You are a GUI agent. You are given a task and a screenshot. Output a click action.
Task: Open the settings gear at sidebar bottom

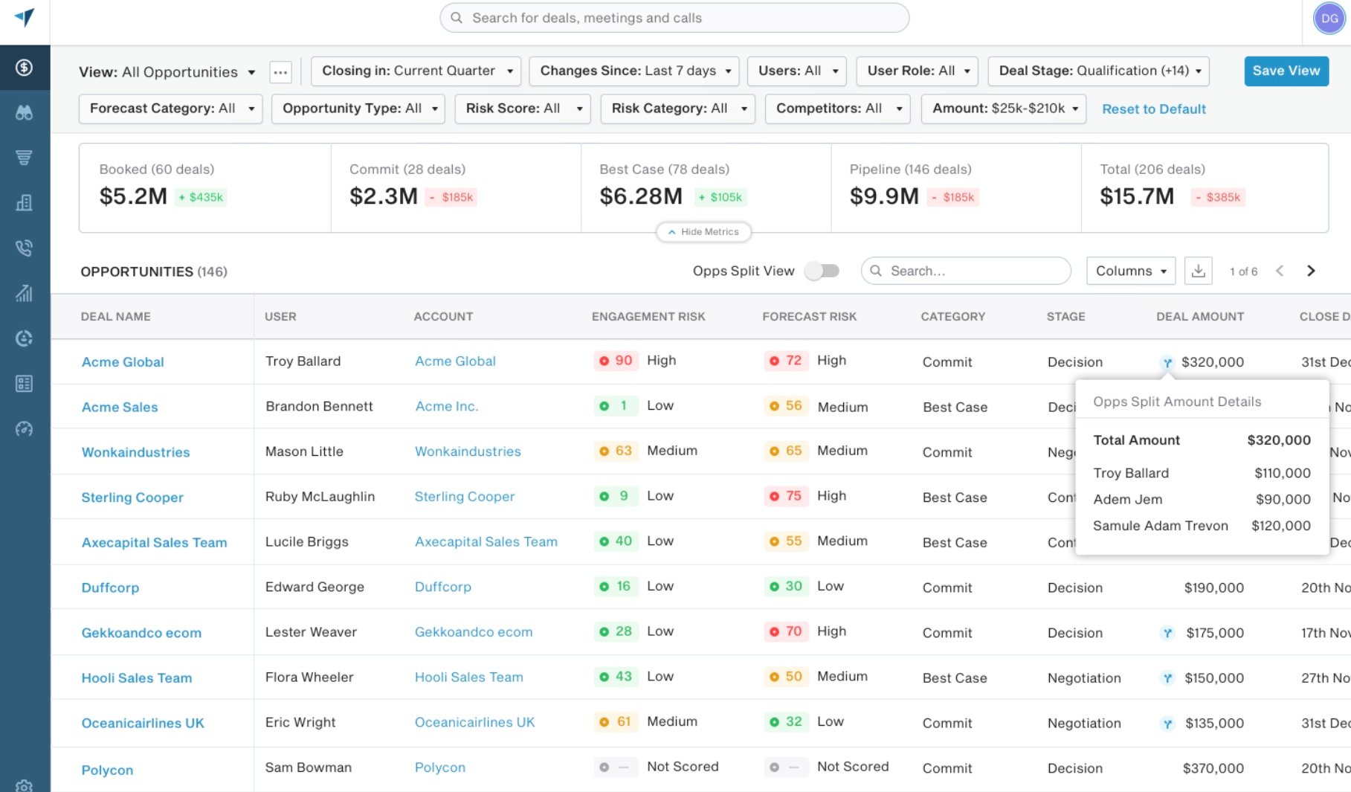25,786
